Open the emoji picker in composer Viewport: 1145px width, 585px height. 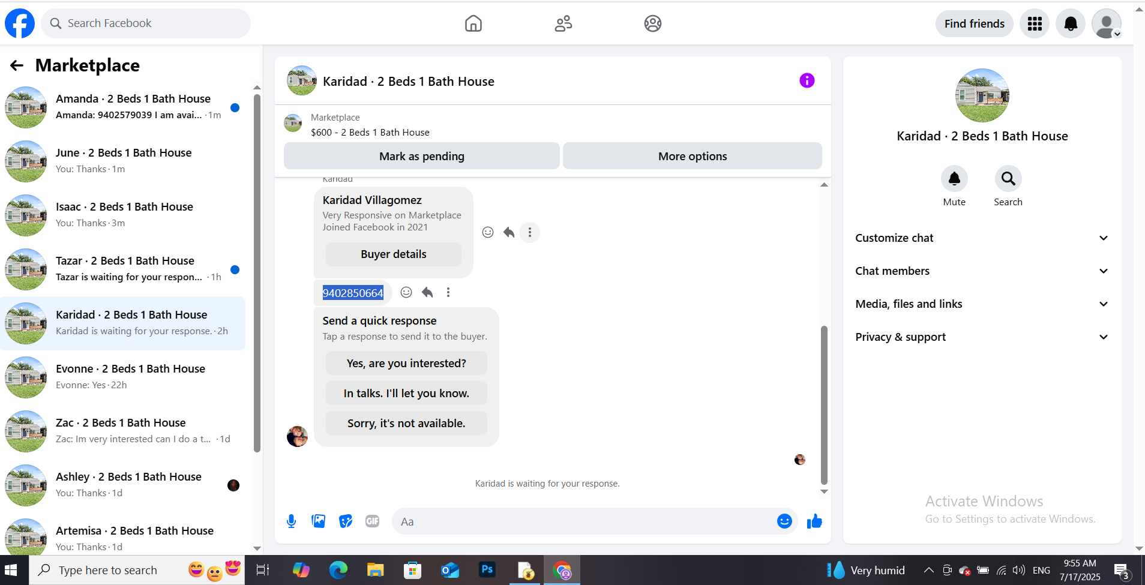pos(784,521)
